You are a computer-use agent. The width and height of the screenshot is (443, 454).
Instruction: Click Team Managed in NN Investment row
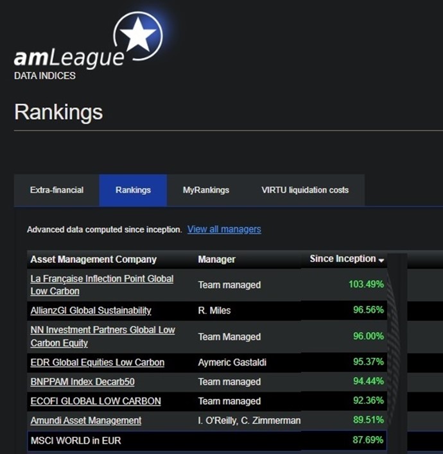[x=229, y=337]
